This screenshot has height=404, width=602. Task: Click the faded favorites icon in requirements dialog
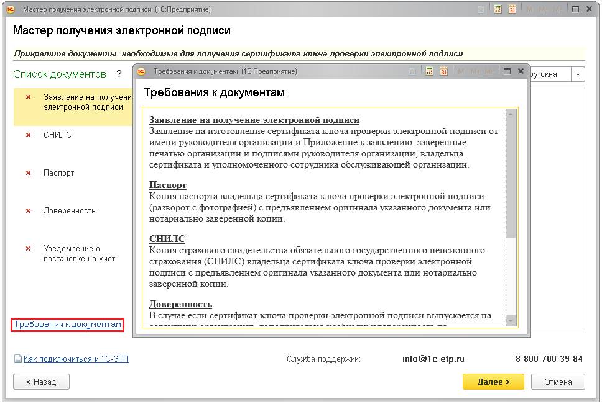412,71
